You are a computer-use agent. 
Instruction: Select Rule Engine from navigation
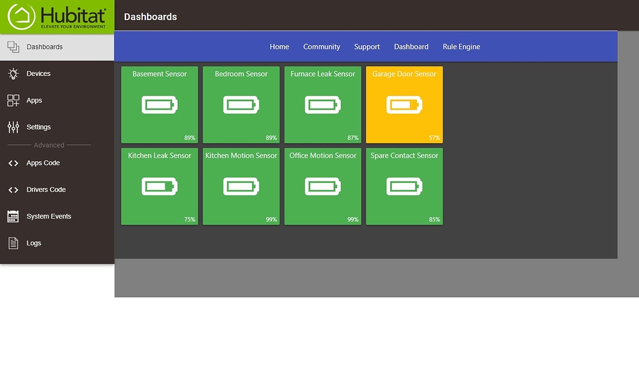coord(461,46)
